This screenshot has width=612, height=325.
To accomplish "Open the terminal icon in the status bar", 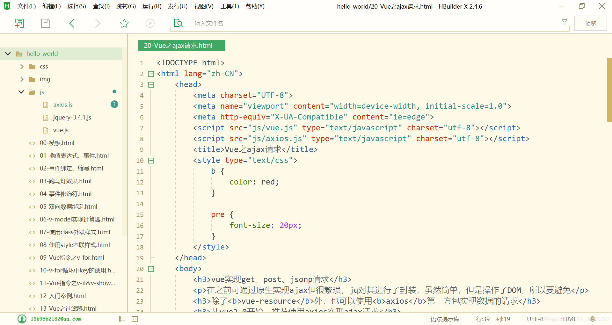I will [x=135, y=319].
